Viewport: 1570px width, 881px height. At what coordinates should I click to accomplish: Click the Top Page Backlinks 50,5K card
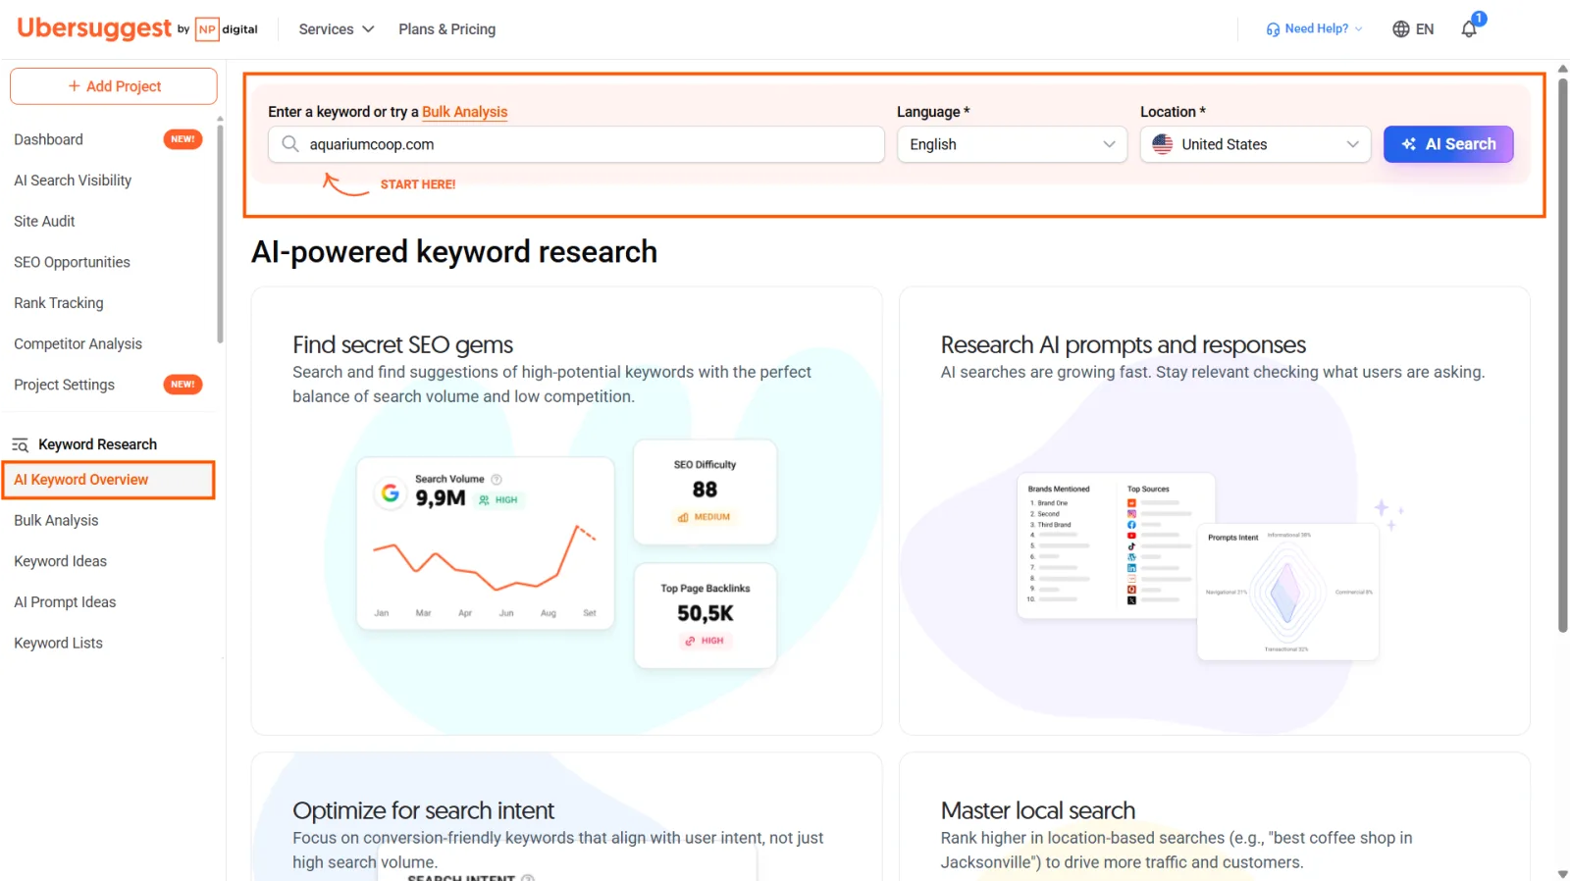[705, 615]
